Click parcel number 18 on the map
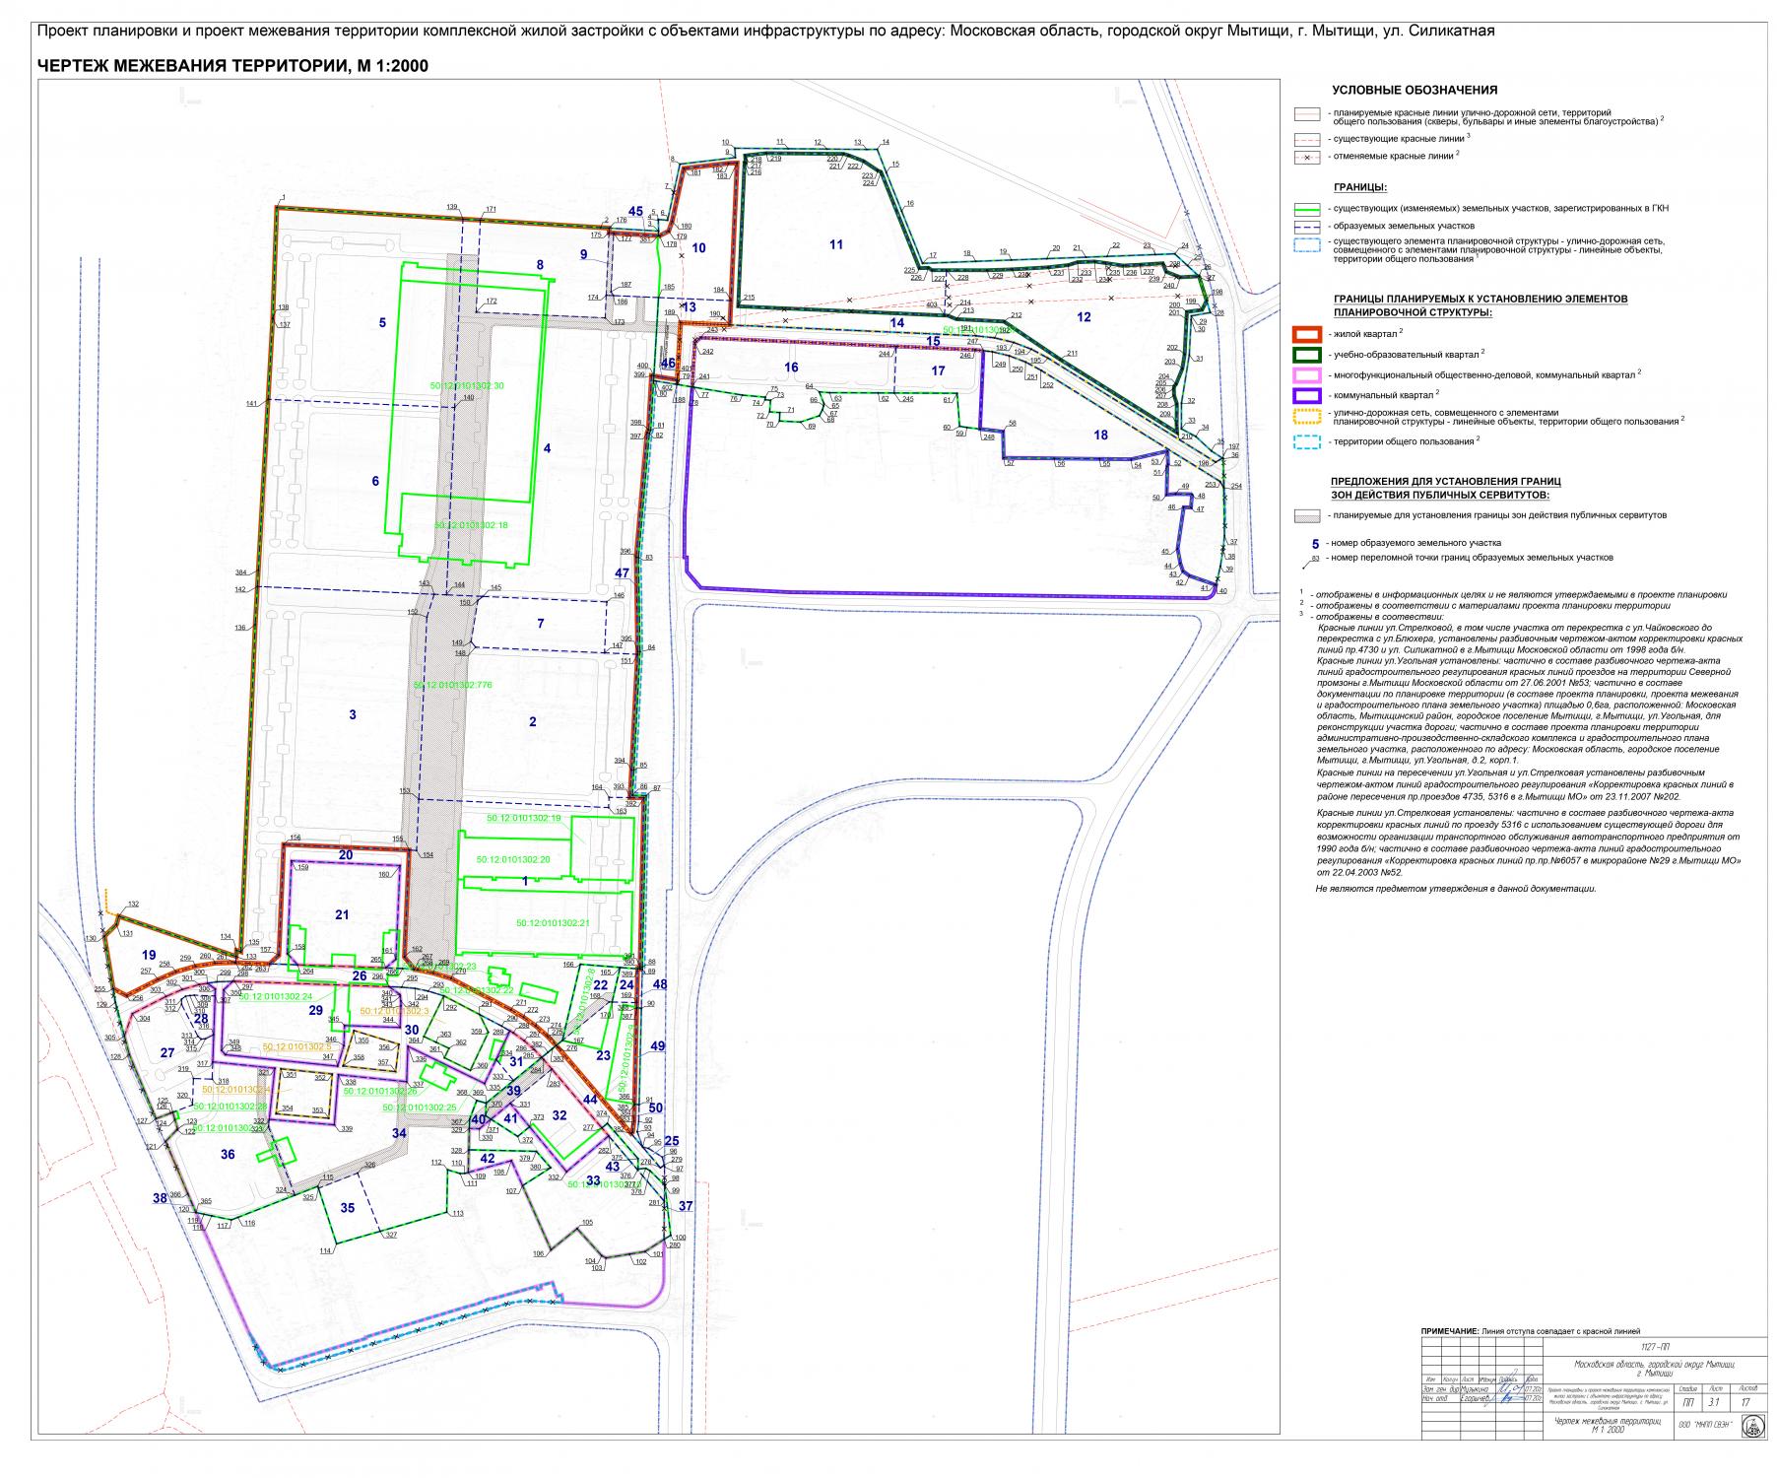Image resolution: width=1777 pixels, height=1478 pixels. [x=1100, y=435]
